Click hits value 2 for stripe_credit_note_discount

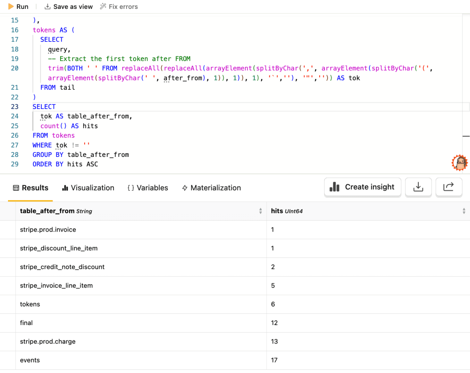(273, 267)
